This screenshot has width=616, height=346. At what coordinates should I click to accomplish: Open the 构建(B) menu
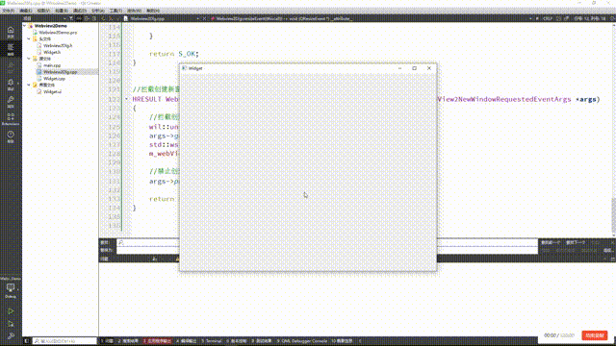62,11
